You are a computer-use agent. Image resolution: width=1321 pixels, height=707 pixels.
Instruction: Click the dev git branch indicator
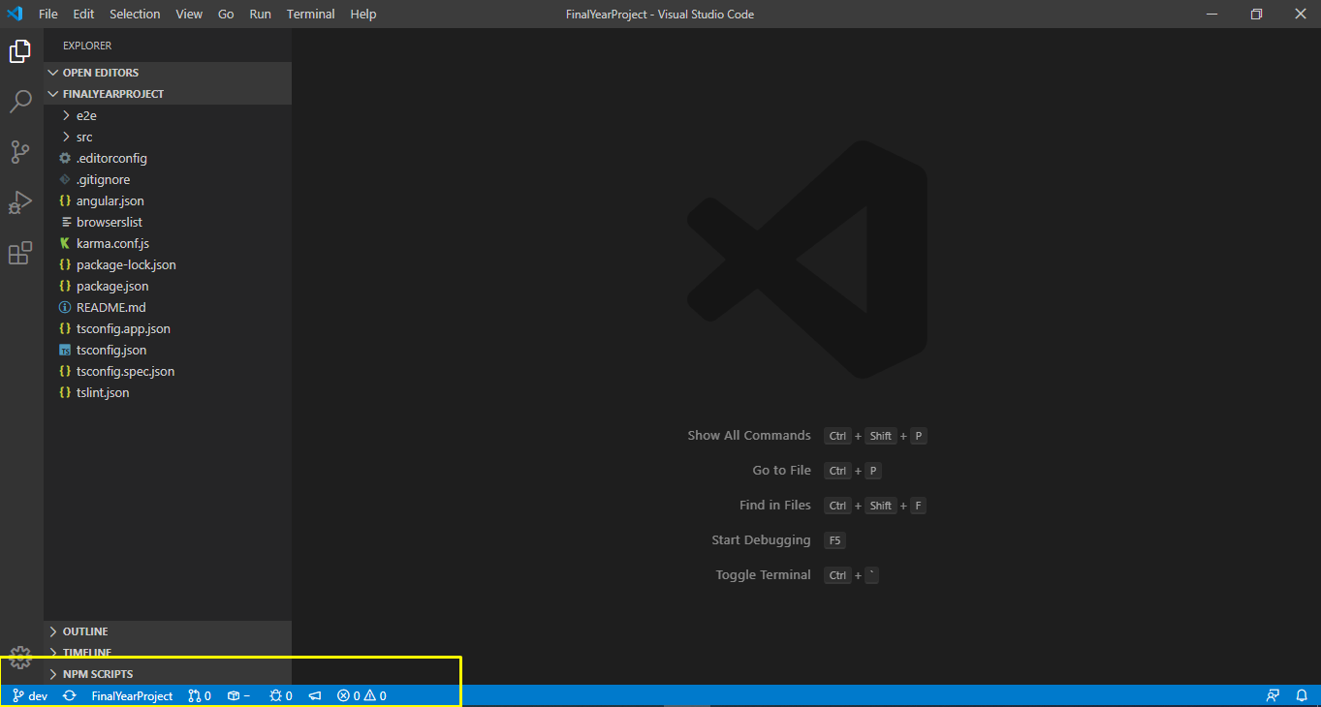tap(30, 695)
